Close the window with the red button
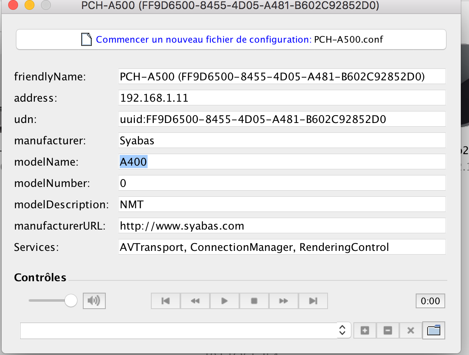The height and width of the screenshot is (355, 469). (13, 5)
